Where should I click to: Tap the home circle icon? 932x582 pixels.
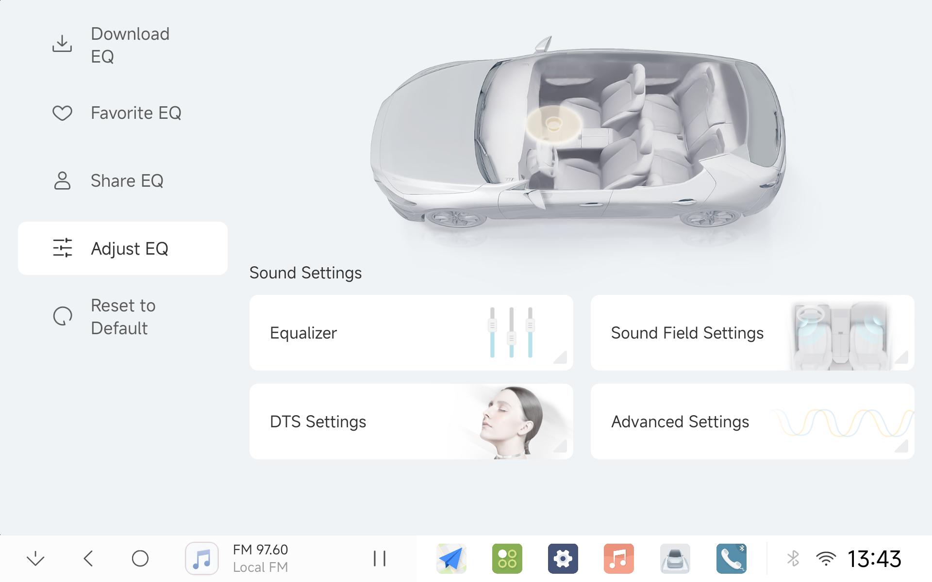point(140,558)
